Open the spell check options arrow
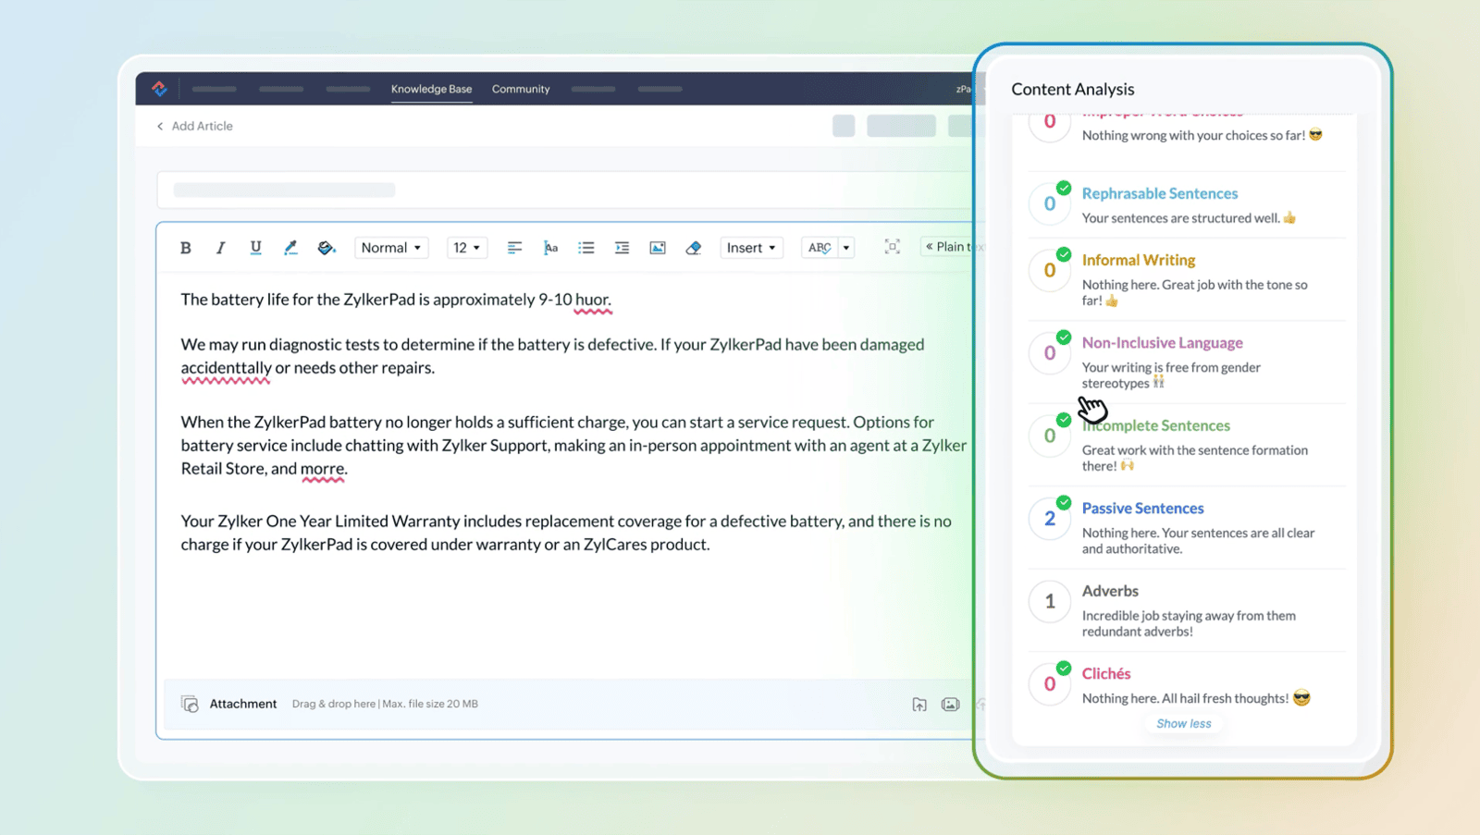Image resolution: width=1480 pixels, height=835 pixels. (845, 248)
